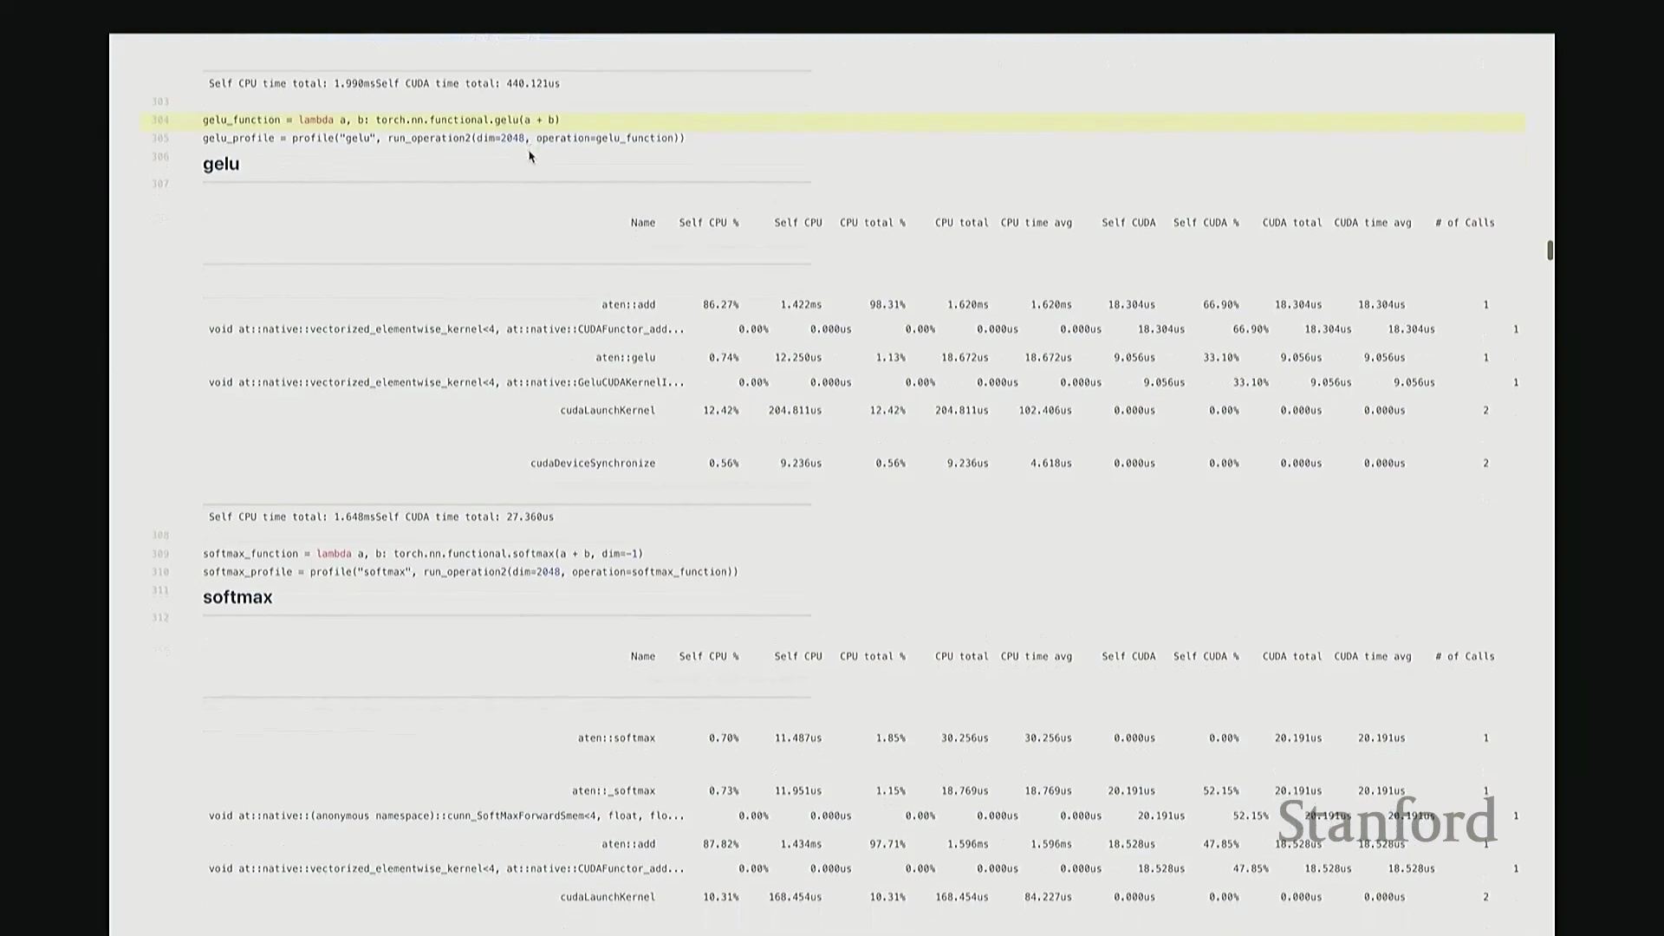Click the vertical scrollbar thumb on right edge
Viewport: 1664px width, 936px height.
(x=1550, y=250)
